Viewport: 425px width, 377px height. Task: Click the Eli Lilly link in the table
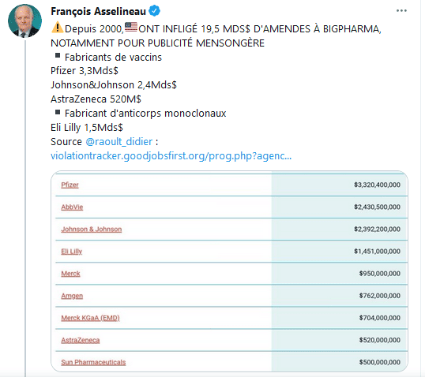click(71, 252)
